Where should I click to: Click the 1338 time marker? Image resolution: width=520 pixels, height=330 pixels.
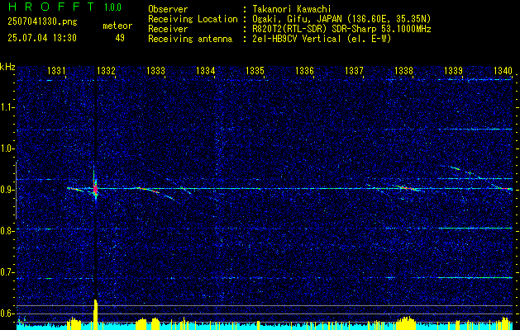[x=403, y=70]
